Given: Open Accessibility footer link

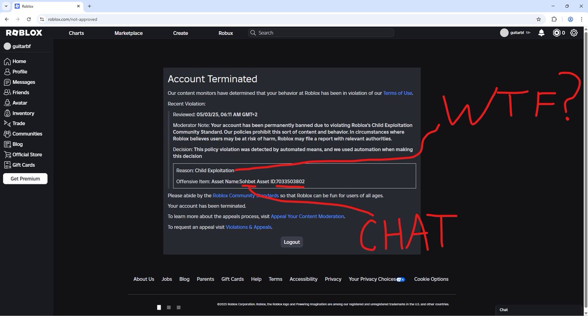Looking at the screenshot, I should [x=303, y=279].
